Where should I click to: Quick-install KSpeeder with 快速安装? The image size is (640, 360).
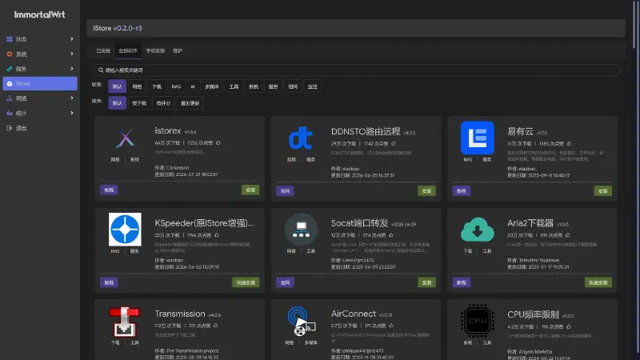coord(246,282)
